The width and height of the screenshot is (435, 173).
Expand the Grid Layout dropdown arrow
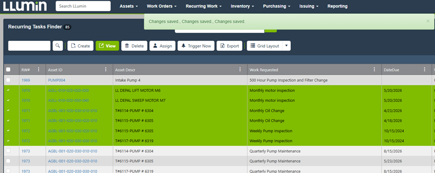pyautogui.click(x=287, y=46)
